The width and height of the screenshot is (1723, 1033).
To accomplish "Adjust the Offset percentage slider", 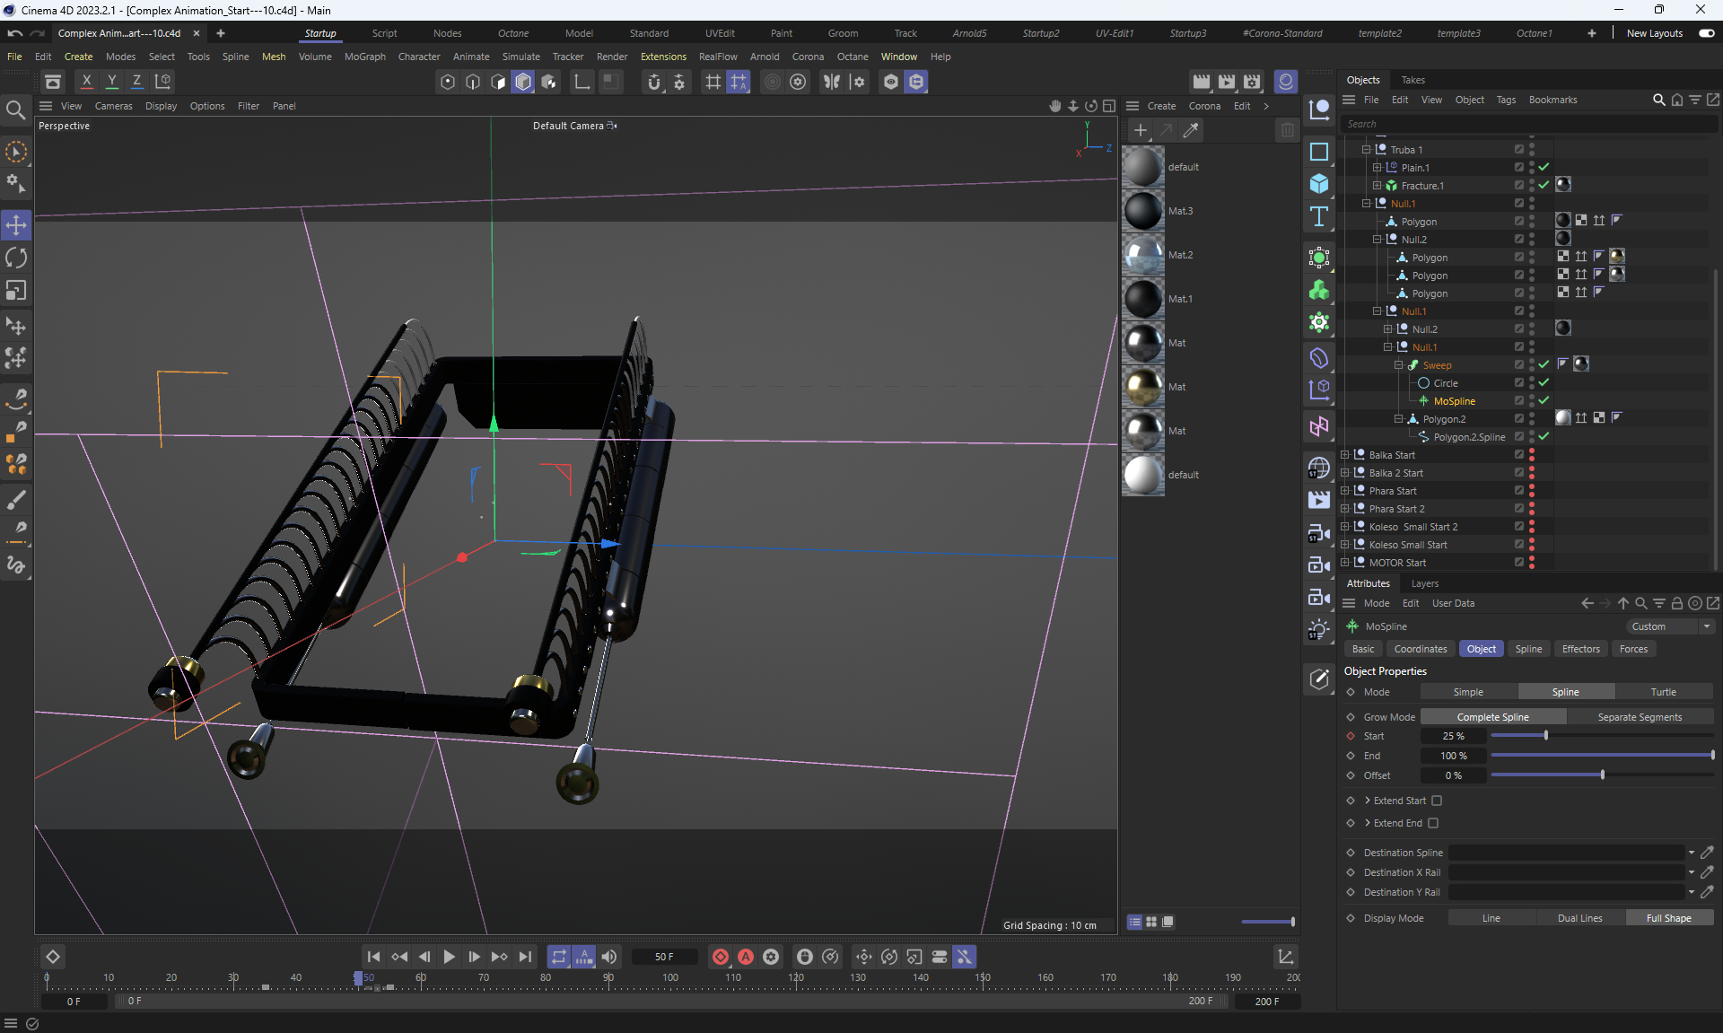I will (1602, 775).
